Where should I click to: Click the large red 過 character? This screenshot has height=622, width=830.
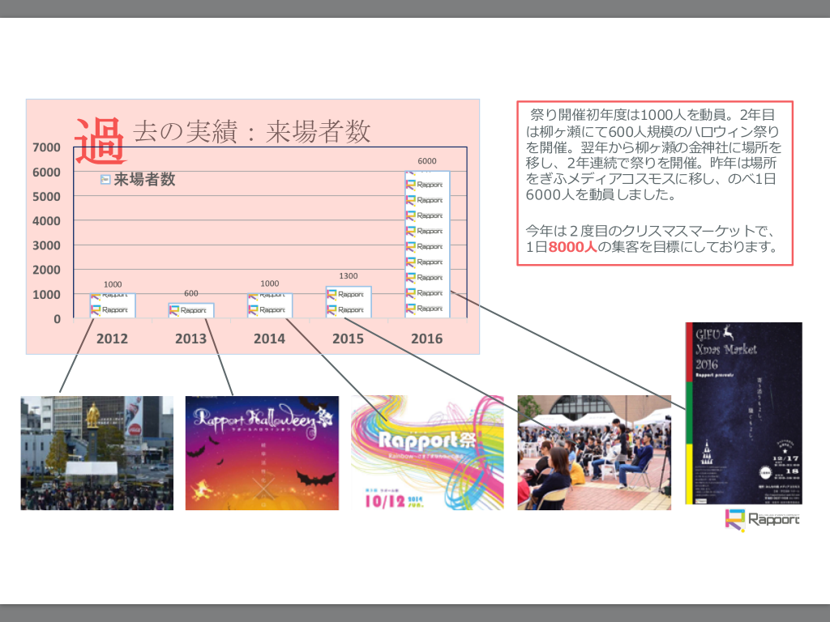(100, 141)
